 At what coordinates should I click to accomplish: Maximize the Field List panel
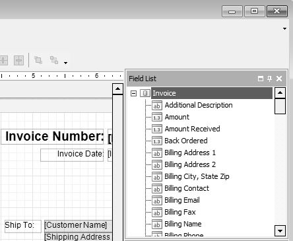point(261,79)
